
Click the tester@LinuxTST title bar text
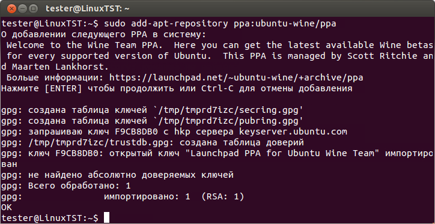coord(88,9)
